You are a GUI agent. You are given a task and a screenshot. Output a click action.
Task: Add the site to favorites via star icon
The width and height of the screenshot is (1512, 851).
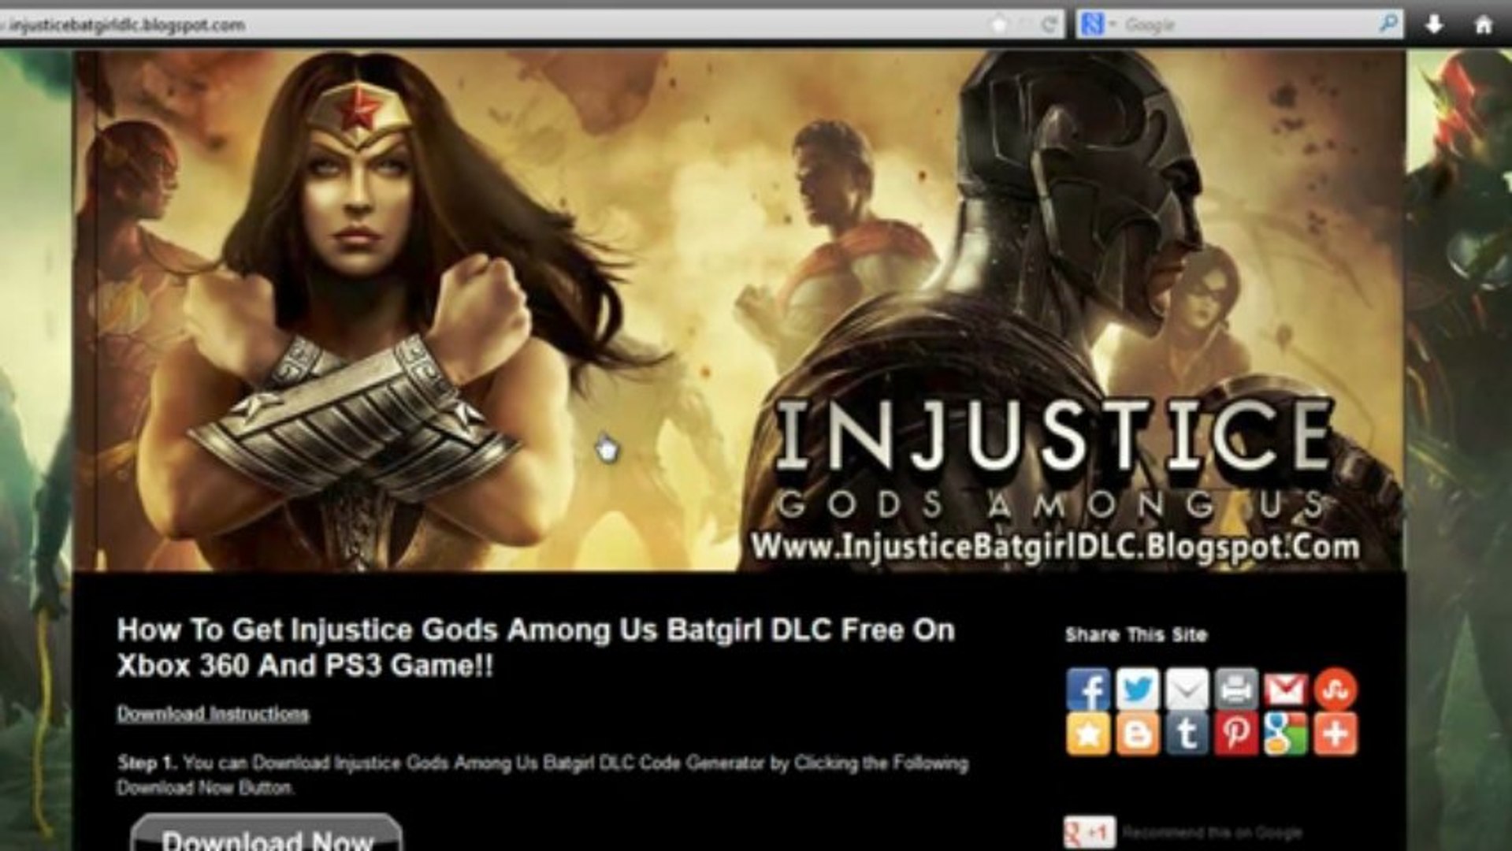1088,734
